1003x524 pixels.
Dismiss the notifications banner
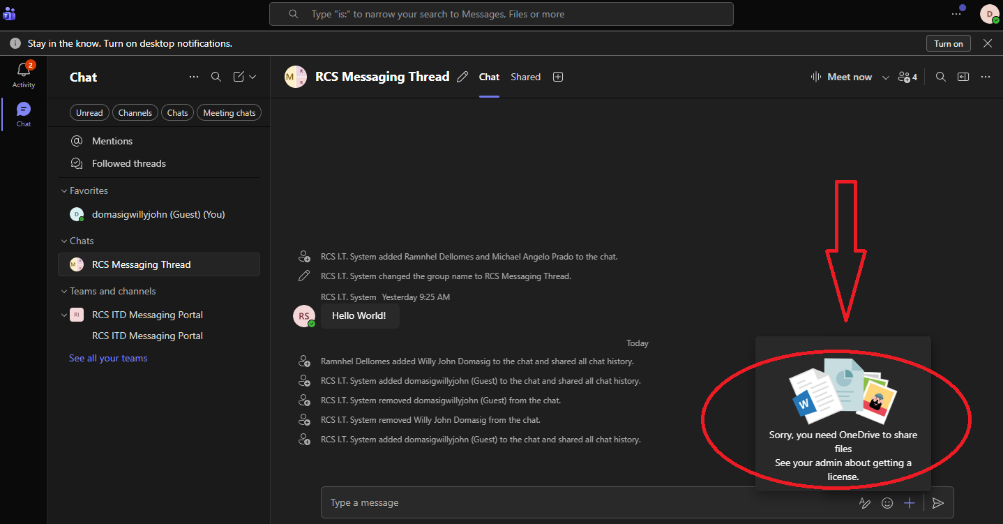[x=988, y=43]
